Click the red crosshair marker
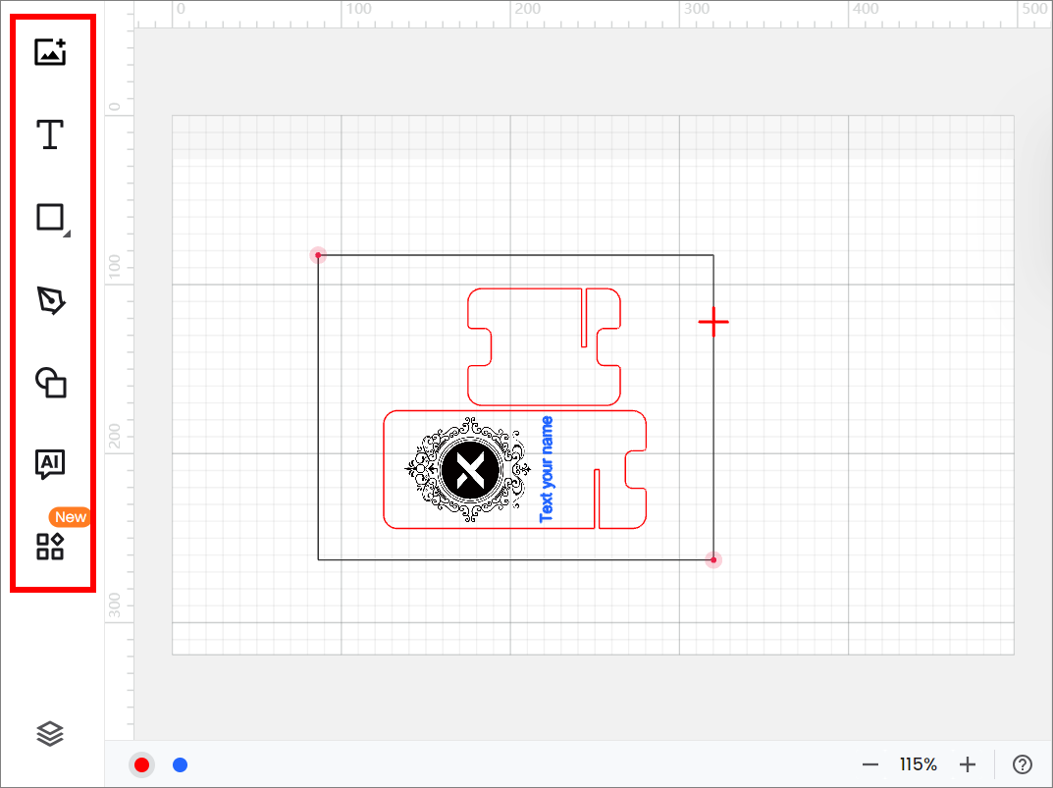The image size is (1053, 788). click(713, 322)
